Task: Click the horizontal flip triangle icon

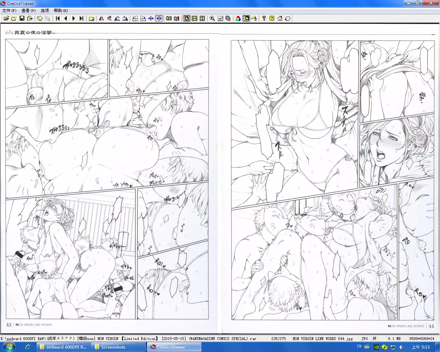Action: [x=101, y=19]
